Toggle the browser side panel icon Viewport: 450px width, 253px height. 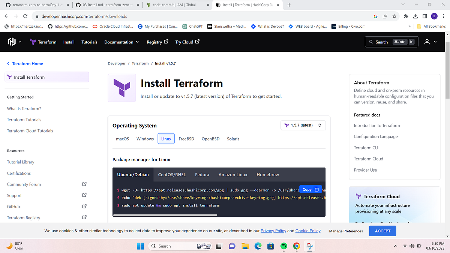pyautogui.click(x=424, y=16)
